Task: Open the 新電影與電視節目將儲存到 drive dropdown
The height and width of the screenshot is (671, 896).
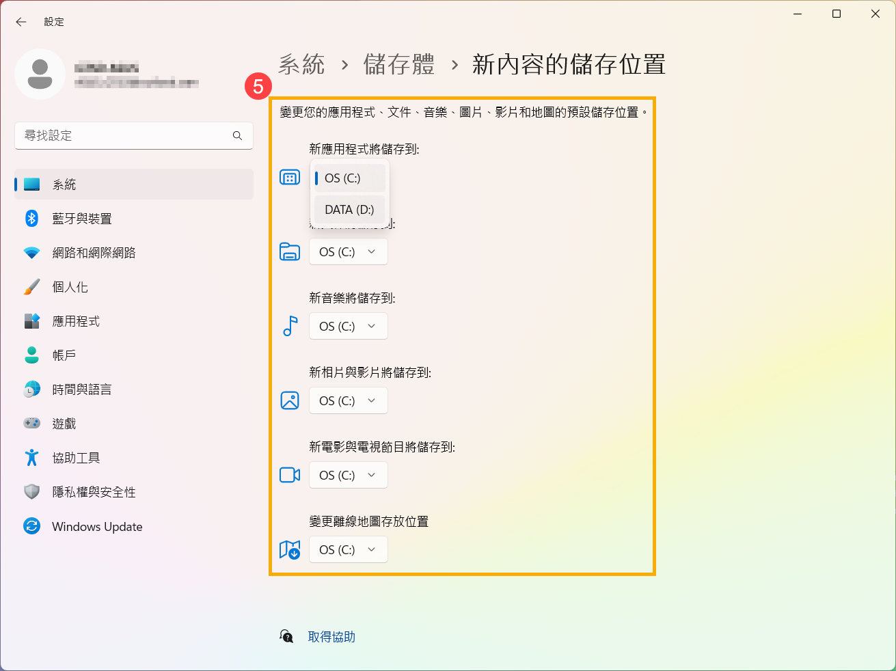Action: 349,475
